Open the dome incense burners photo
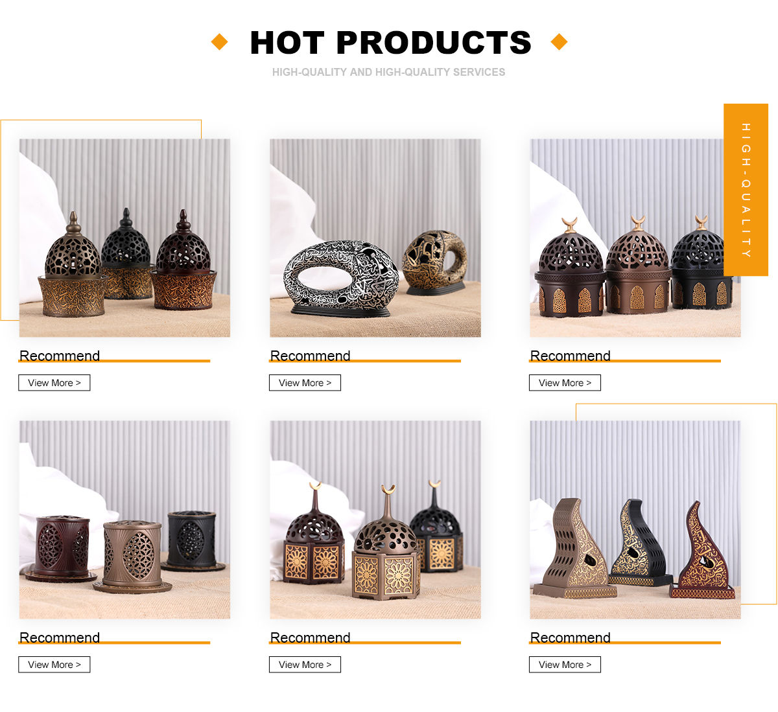Screen dimensions: 778x712 [124, 238]
